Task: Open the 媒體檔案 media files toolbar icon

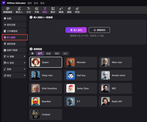Action: pos(8,10)
